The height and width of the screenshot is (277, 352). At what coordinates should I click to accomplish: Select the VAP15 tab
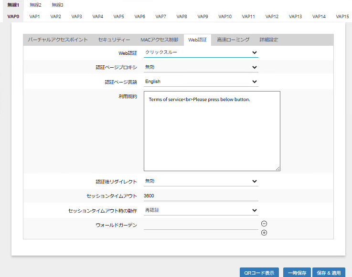tap(342, 16)
